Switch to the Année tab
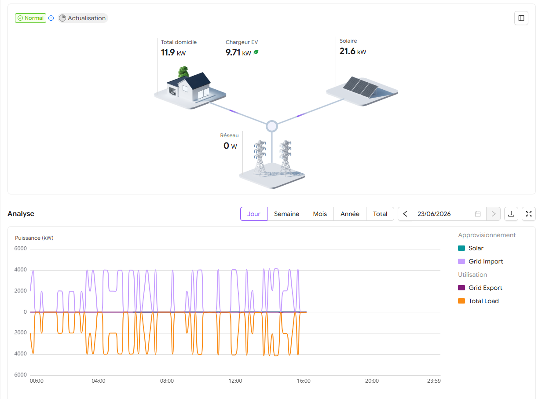Image resolution: width=542 pixels, height=399 pixels. pos(350,214)
